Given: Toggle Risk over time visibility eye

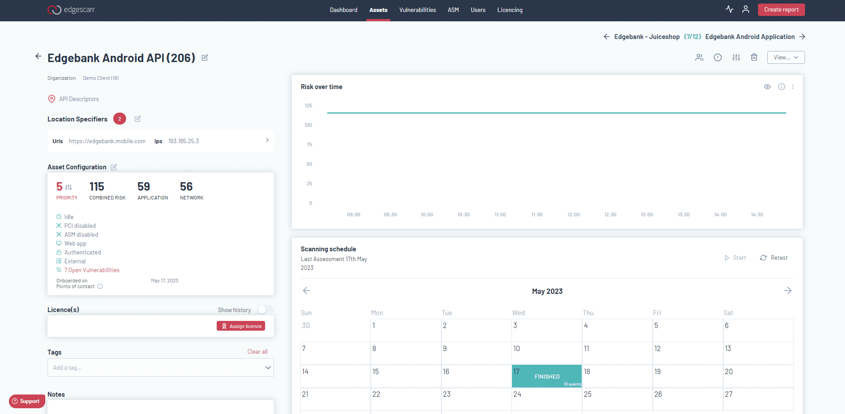Looking at the screenshot, I should [x=767, y=87].
